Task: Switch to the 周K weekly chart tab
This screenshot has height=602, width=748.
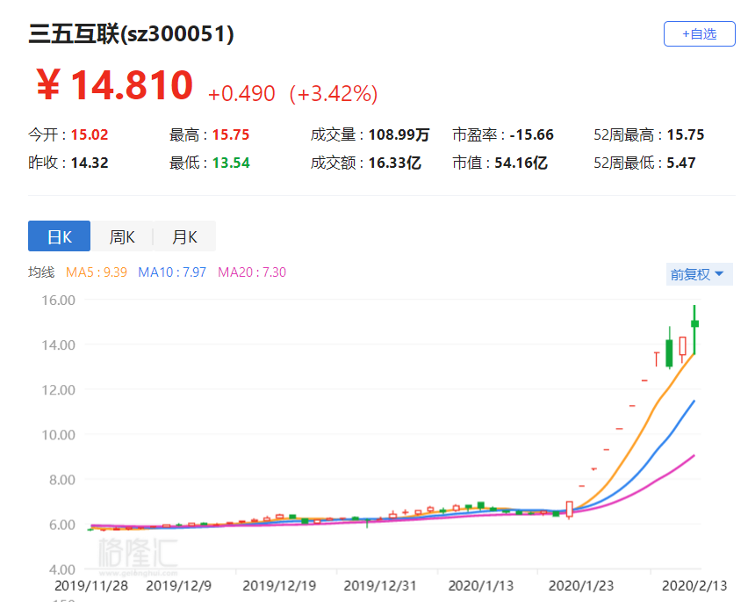Action: coord(122,236)
